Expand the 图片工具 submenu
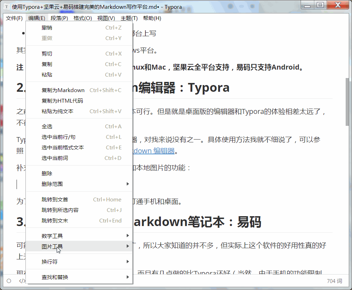This screenshot has height=290, width=352. [x=79, y=246]
